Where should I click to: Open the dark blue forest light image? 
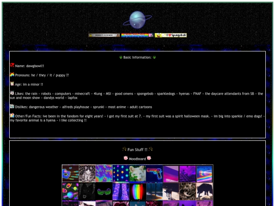154,191
